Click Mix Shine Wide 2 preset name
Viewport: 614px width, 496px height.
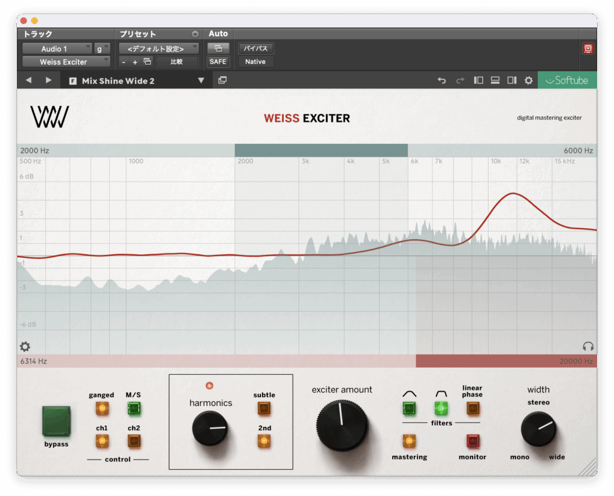tap(118, 81)
